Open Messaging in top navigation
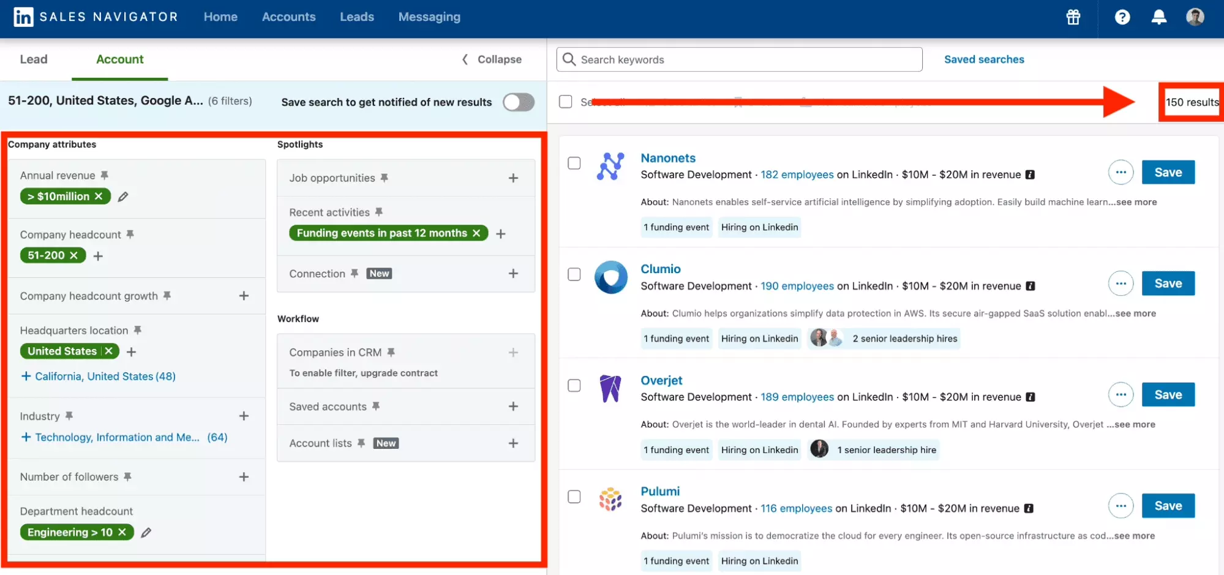 pos(429,17)
